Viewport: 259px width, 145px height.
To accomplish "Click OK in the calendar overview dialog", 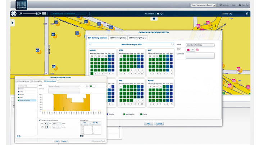I will click(x=148, y=124).
